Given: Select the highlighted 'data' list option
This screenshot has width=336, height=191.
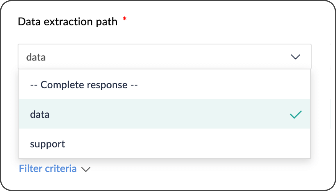Looking at the screenshot, I should pos(40,114).
